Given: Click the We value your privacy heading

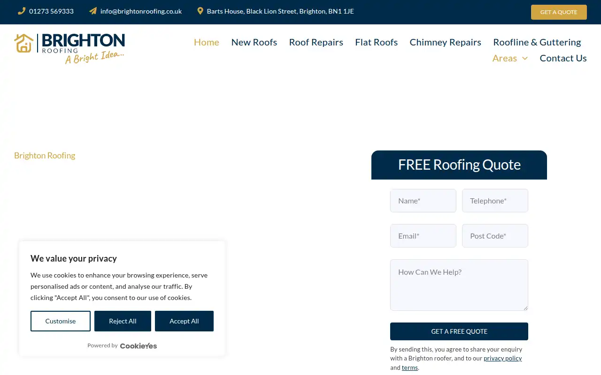Looking at the screenshot, I should click(74, 258).
